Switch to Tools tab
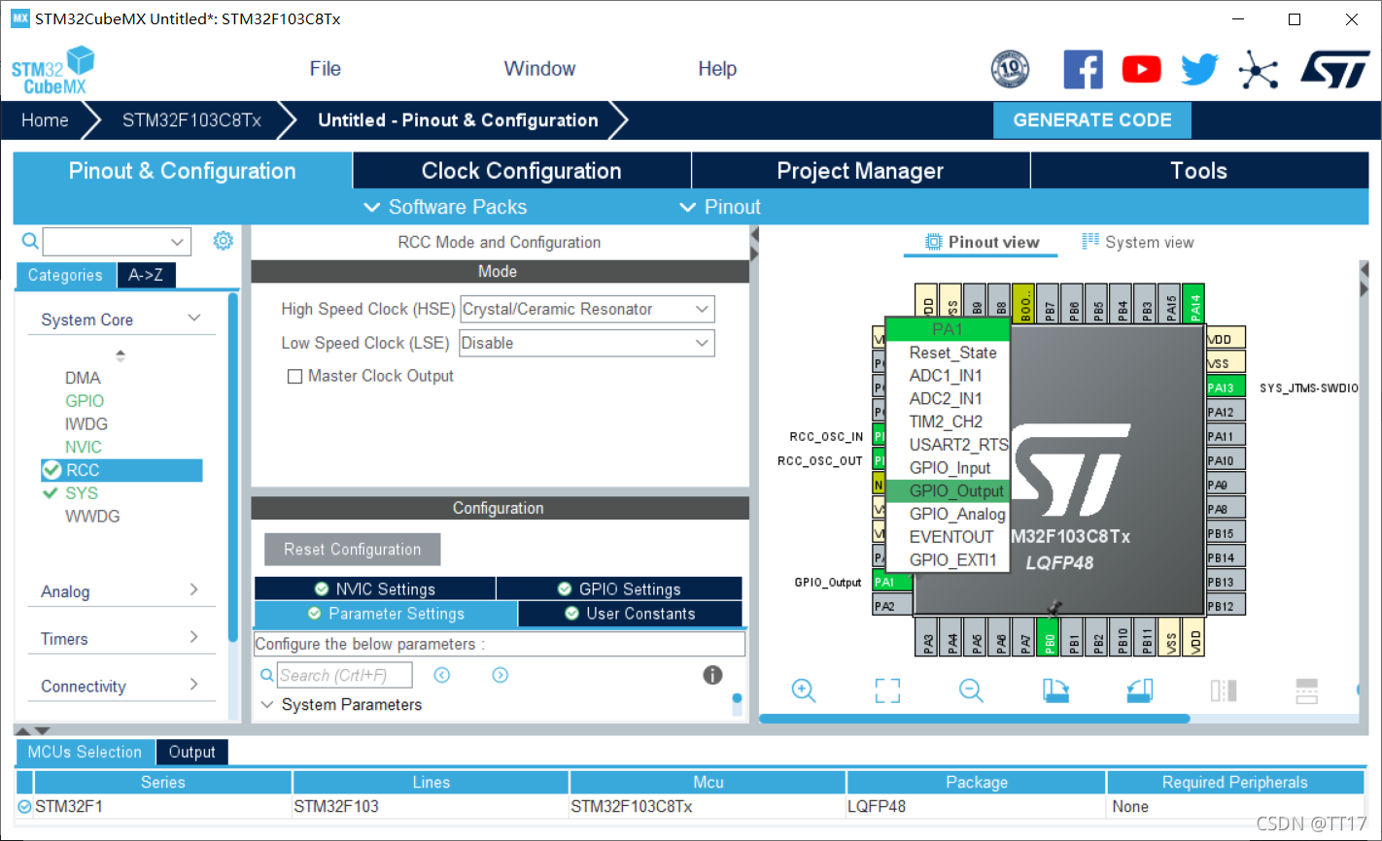The width and height of the screenshot is (1382, 841). (1199, 171)
